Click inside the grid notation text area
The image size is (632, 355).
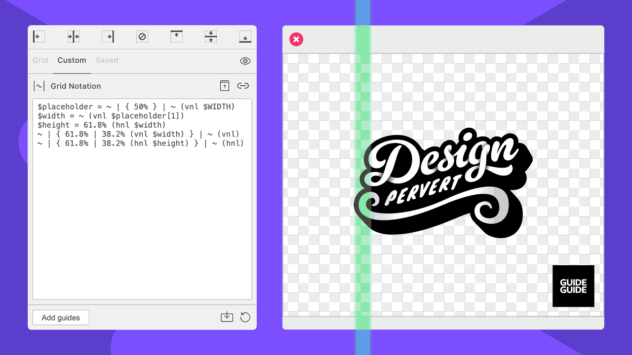click(x=142, y=222)
